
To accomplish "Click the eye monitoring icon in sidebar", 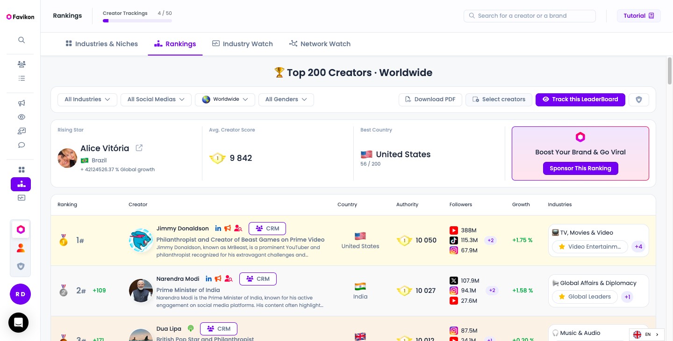I will (21, 117).
